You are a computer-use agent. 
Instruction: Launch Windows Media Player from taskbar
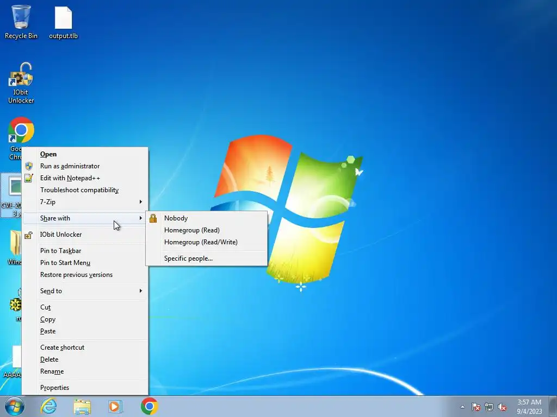point(115,406)
